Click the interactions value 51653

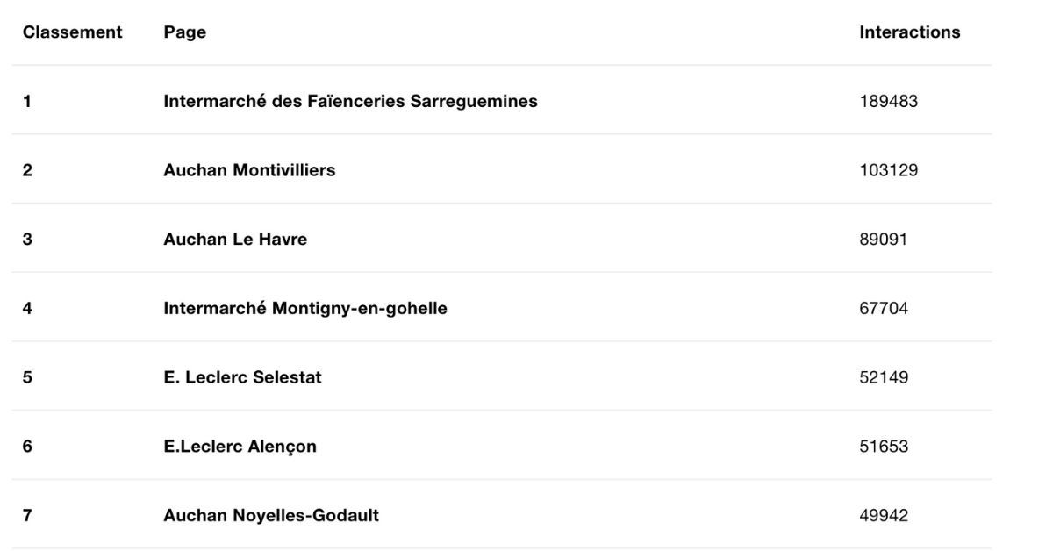tap(884, 447)
